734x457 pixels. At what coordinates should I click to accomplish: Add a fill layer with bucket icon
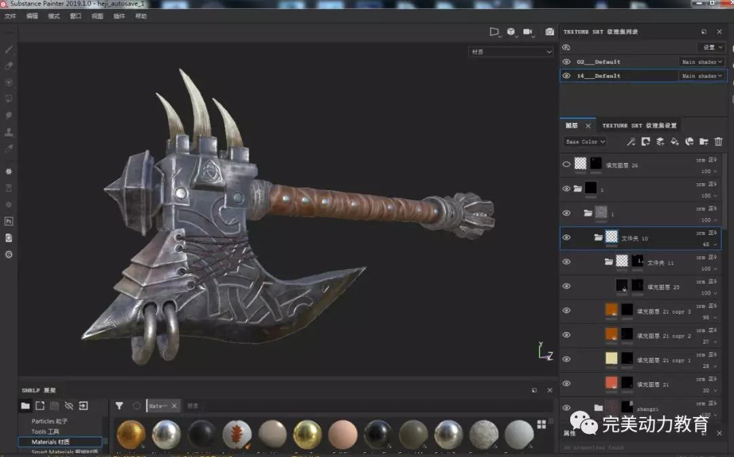pos(675,142)
